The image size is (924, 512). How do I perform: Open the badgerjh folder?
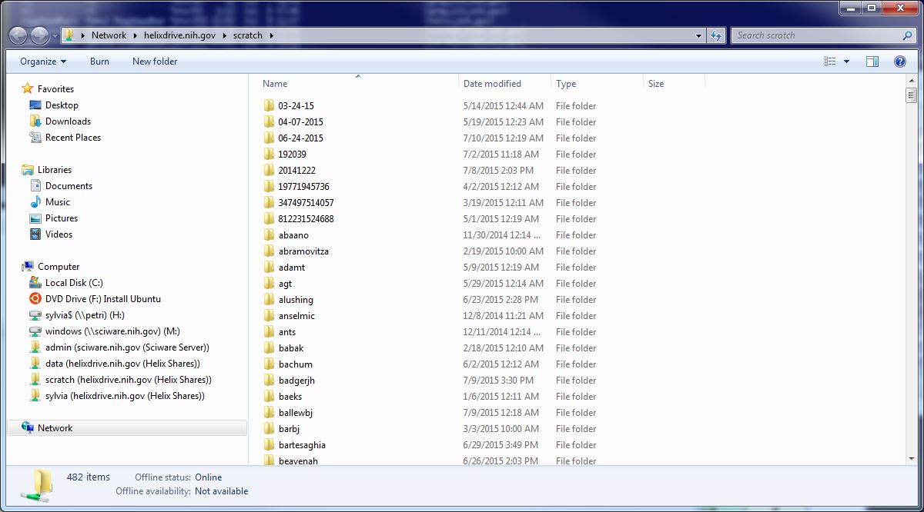pos(299,380)
